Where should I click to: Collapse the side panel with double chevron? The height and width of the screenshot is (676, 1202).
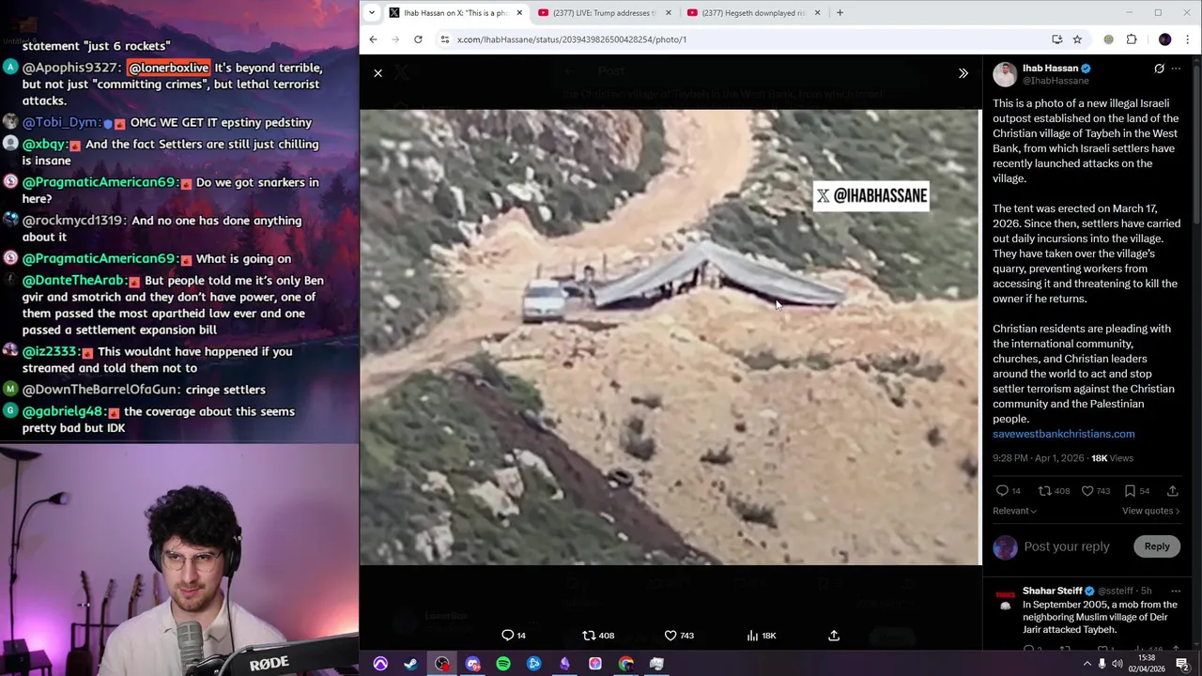pyautogui.click(x=963, y=73)
